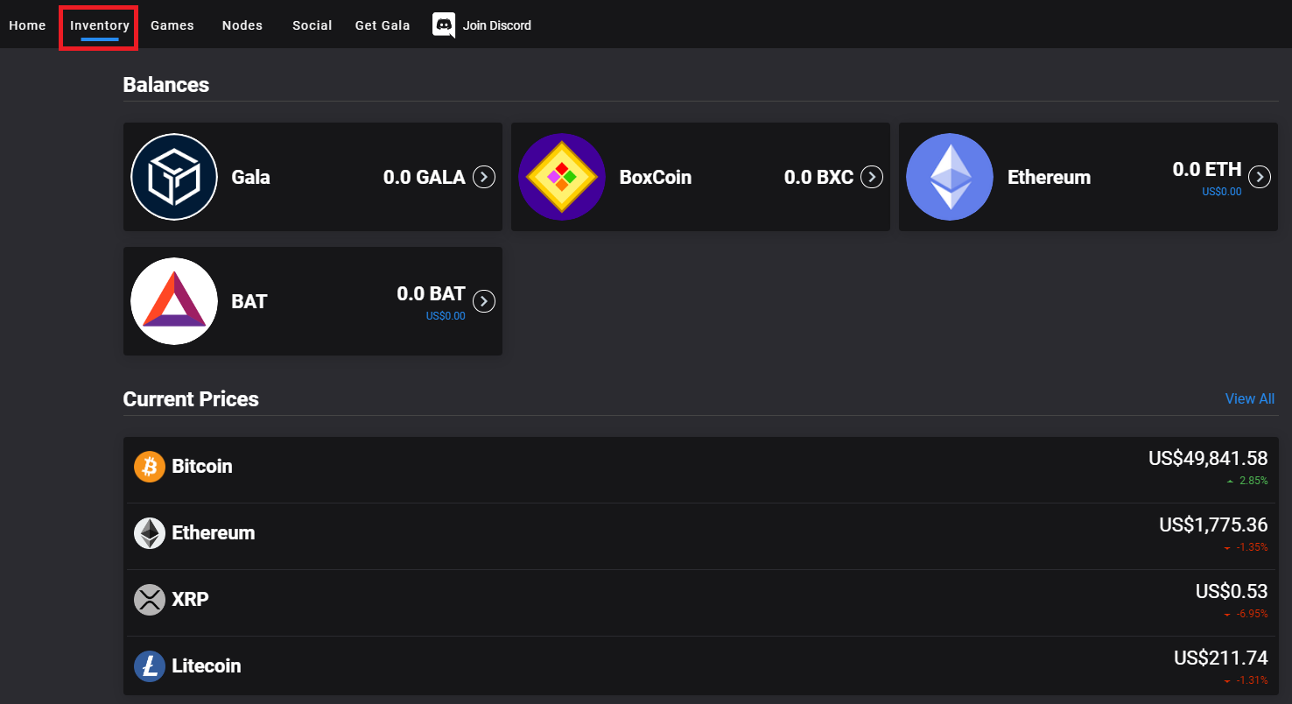Click the Gala token logo icon

click(174, 177)
